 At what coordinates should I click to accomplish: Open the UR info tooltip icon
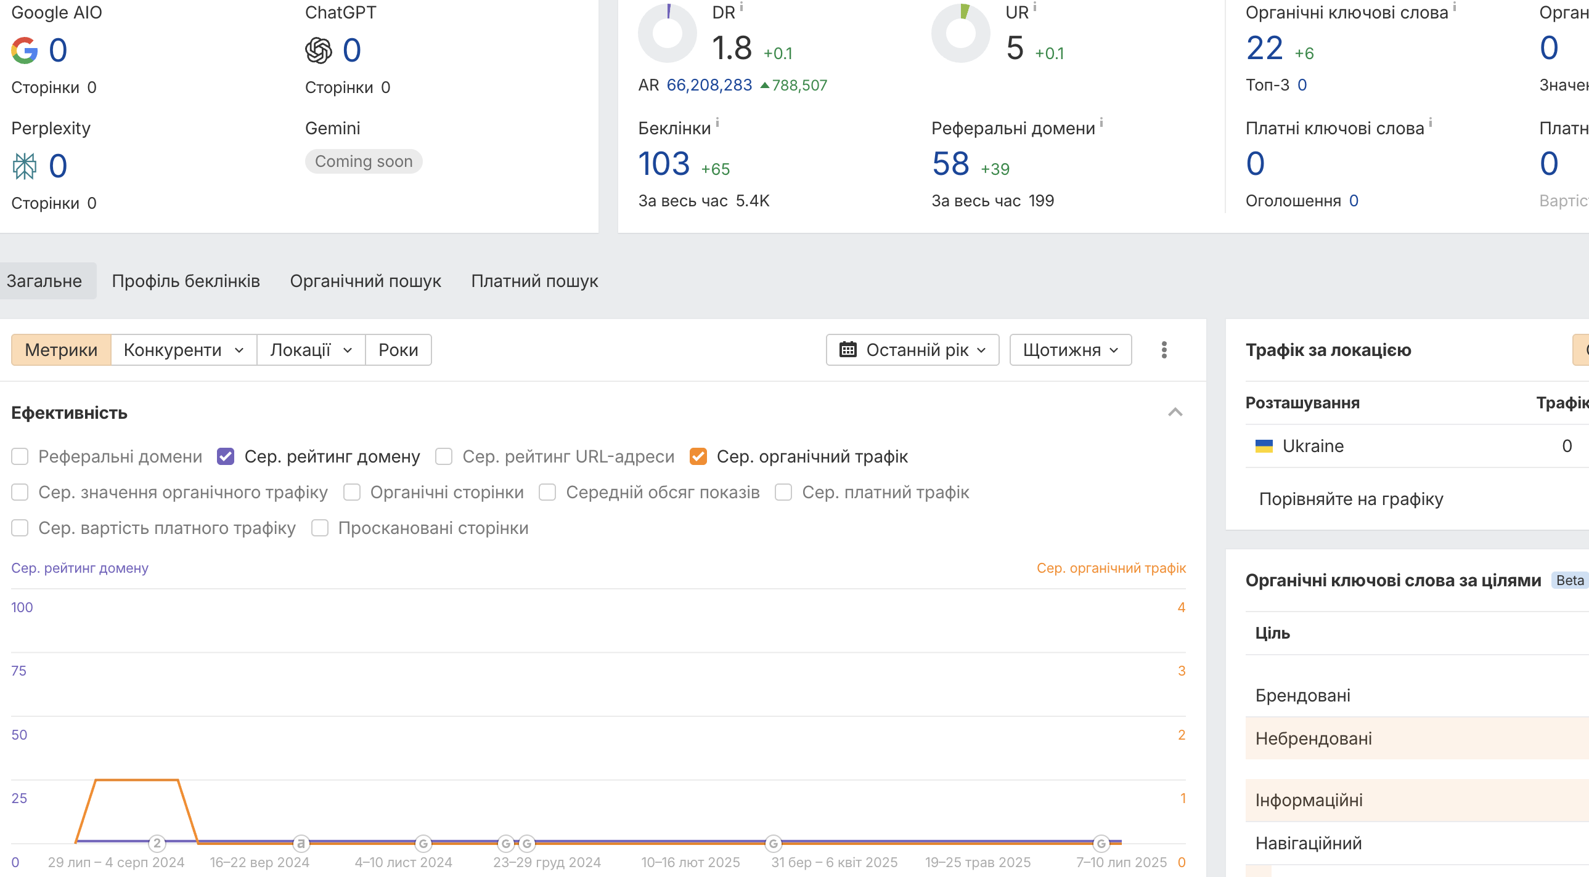[1034, 6]
